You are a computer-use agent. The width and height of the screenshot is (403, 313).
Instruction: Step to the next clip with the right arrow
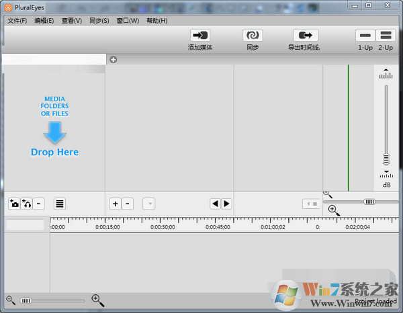pyautogui.click(x=226, y=204)
